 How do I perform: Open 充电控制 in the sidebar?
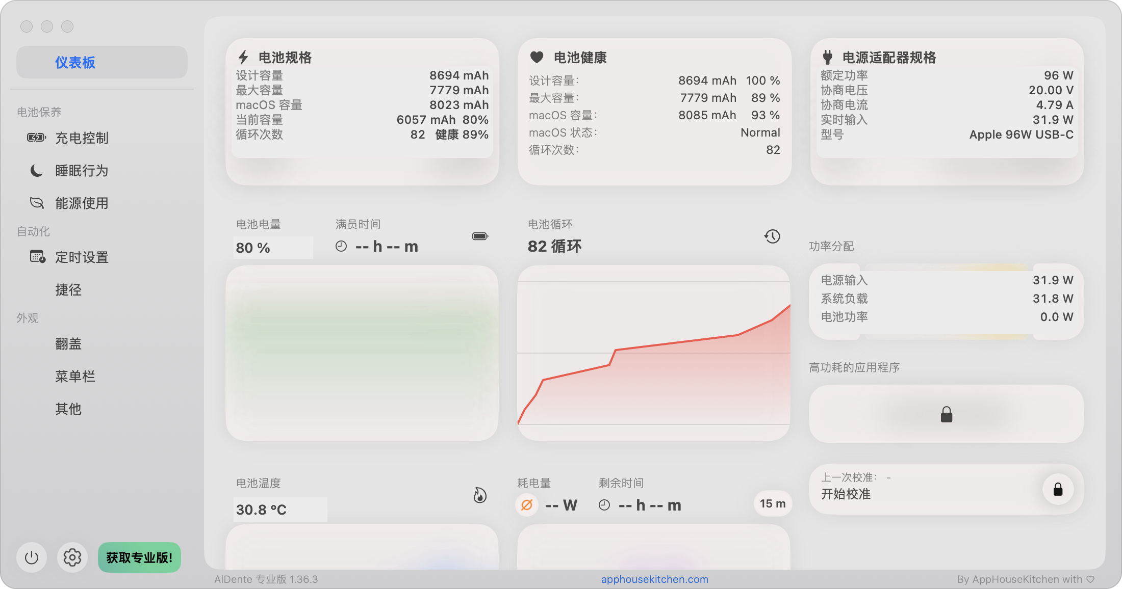pyautogui.click(x=82, y=138)
